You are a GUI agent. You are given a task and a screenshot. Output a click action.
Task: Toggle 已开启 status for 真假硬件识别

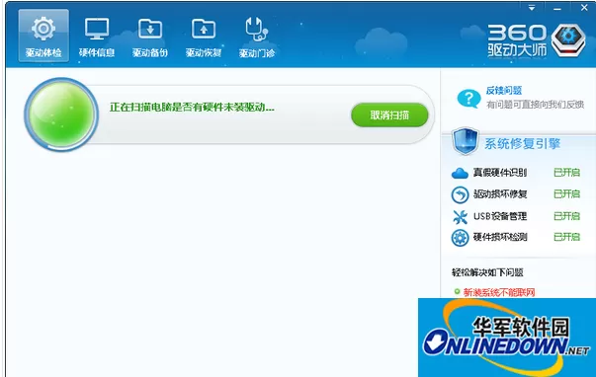(x=566, y=173)
